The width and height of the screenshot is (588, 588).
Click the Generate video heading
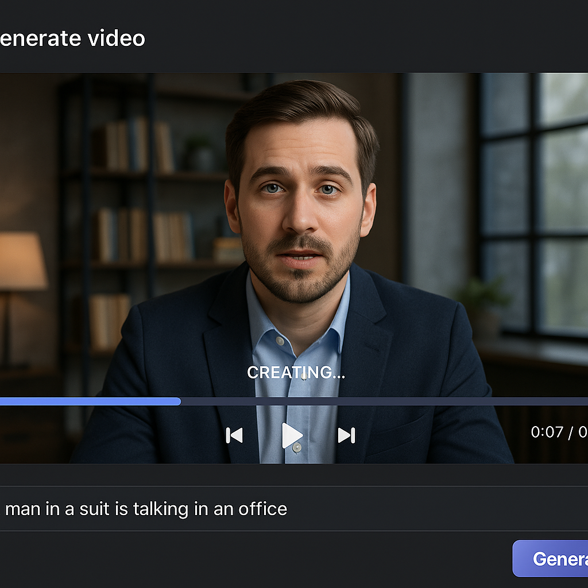[72, 38]
